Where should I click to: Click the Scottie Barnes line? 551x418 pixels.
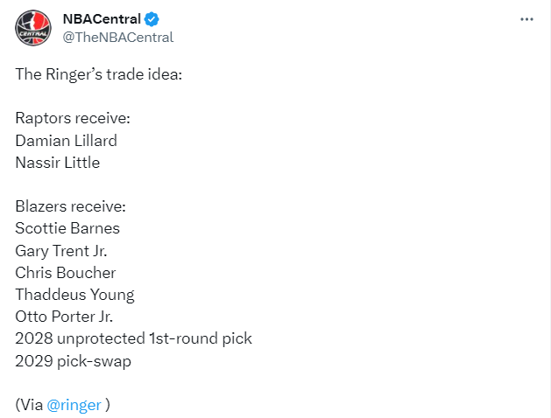[x=67, y=228]
